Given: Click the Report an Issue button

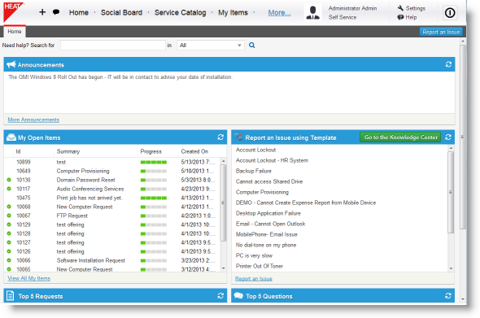Looking at the screenshot, I should [x=441, y=32].
